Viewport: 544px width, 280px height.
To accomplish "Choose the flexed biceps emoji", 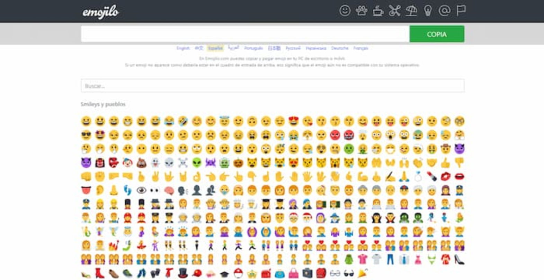I will pos(363,177).
